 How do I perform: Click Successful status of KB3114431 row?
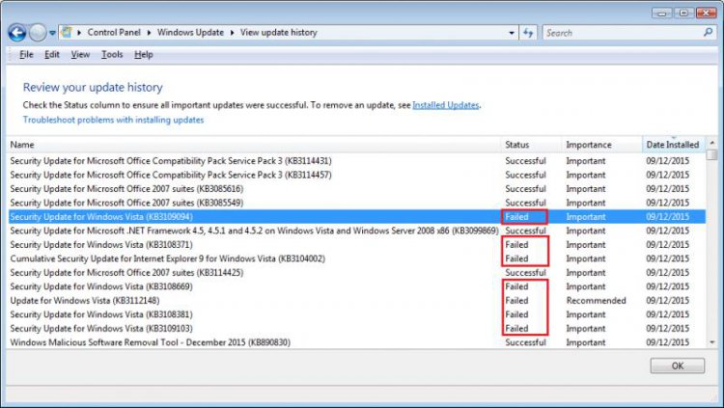(x=525, y=161)
